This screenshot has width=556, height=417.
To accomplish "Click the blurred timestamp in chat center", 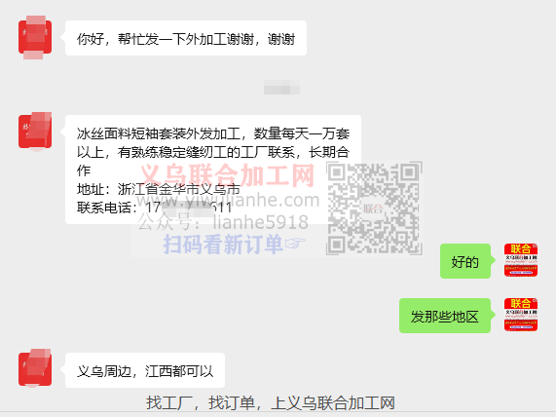I will (281, 88).
